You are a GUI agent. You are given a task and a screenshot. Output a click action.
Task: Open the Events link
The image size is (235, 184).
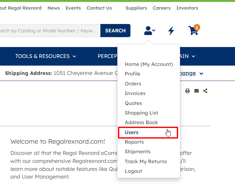73,8
